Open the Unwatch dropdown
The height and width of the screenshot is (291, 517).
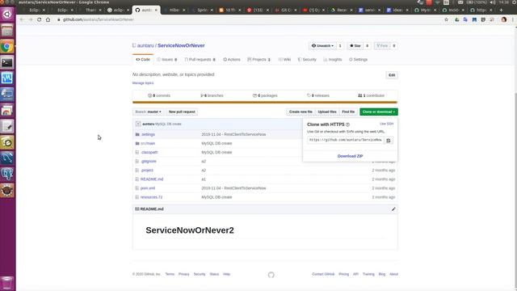coord(322,46)
